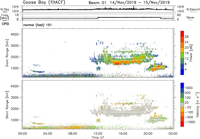Image resolution: width=200 pixels, height=139 pixels.
Task: Click the 'Freq. [MHz]' axis label
Action: (x=4, y=17)
